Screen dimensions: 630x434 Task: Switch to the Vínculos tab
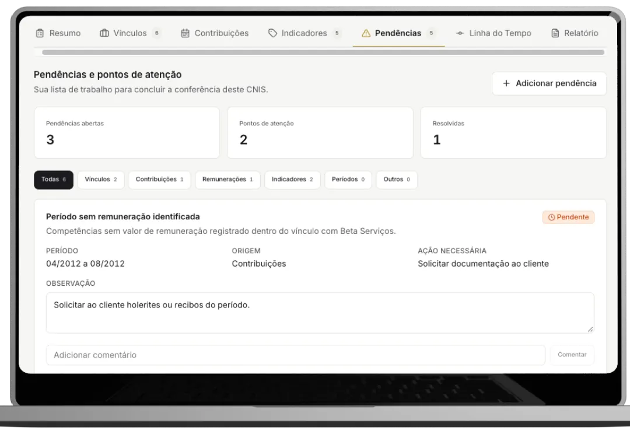click(130, 33)
